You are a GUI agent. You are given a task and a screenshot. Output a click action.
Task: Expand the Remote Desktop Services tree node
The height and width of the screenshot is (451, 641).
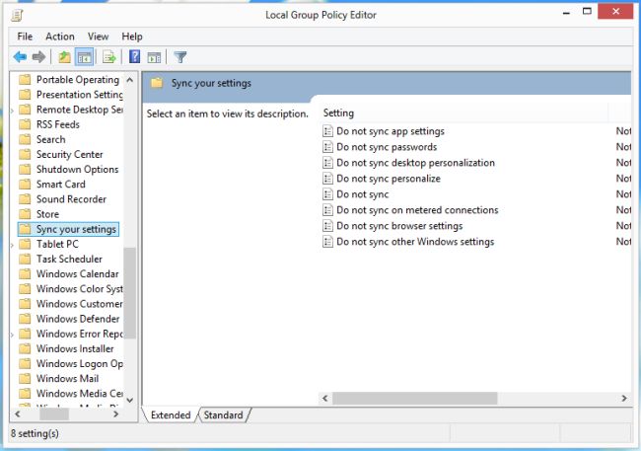coord(12,111)
